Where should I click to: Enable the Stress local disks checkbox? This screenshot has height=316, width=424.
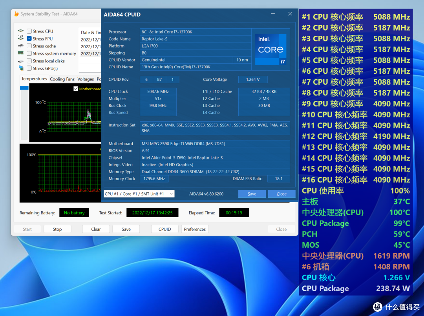coord(29,61)
